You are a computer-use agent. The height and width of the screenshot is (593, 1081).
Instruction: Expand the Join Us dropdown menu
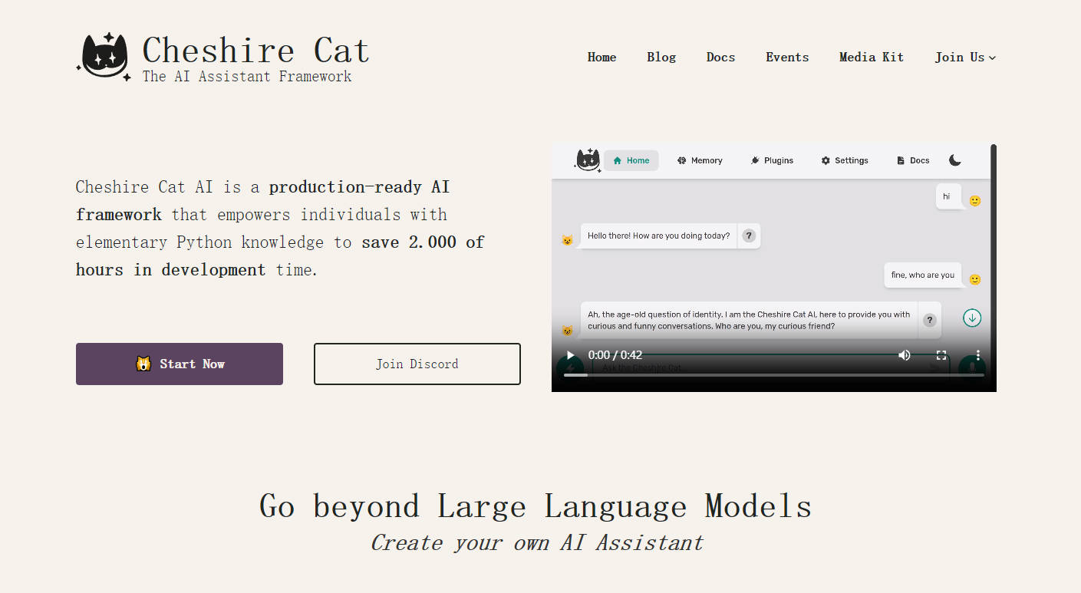964,57
